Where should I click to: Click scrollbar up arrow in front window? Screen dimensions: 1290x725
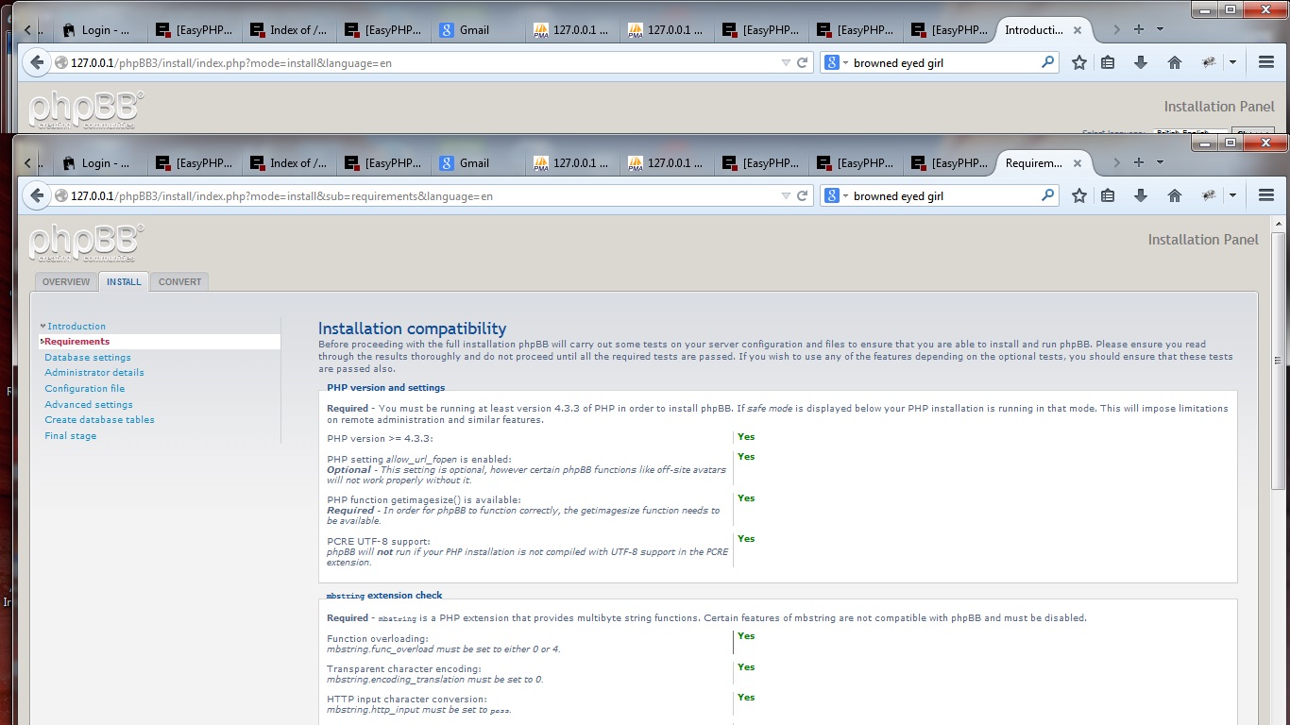tap(1279, 224)
